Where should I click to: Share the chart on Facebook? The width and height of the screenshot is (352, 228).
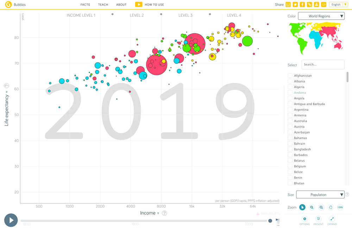click(302, 5)
